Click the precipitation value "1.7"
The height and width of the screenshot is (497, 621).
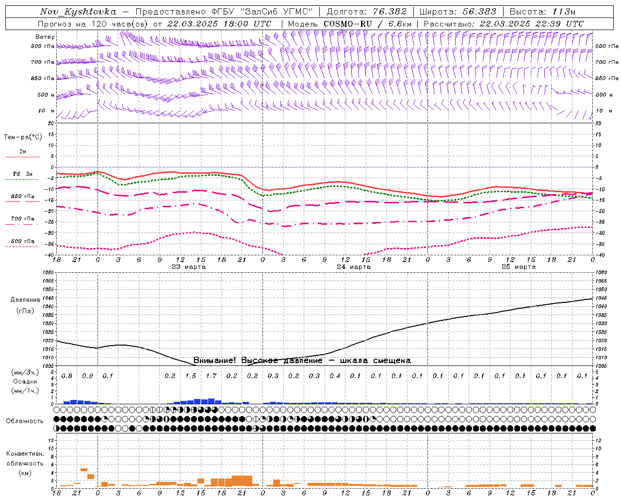[211, 376]
